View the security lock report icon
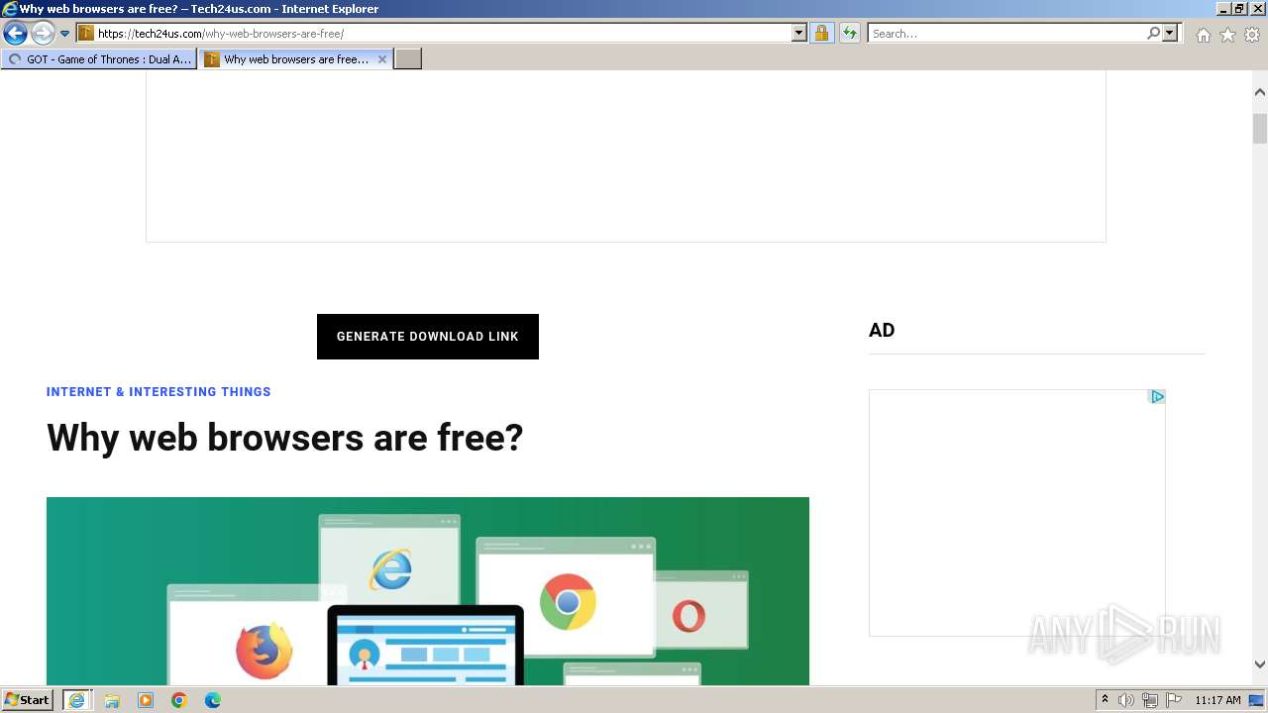Image resolution: width=1268 pixels, height=713 pixels. (821, 34)
